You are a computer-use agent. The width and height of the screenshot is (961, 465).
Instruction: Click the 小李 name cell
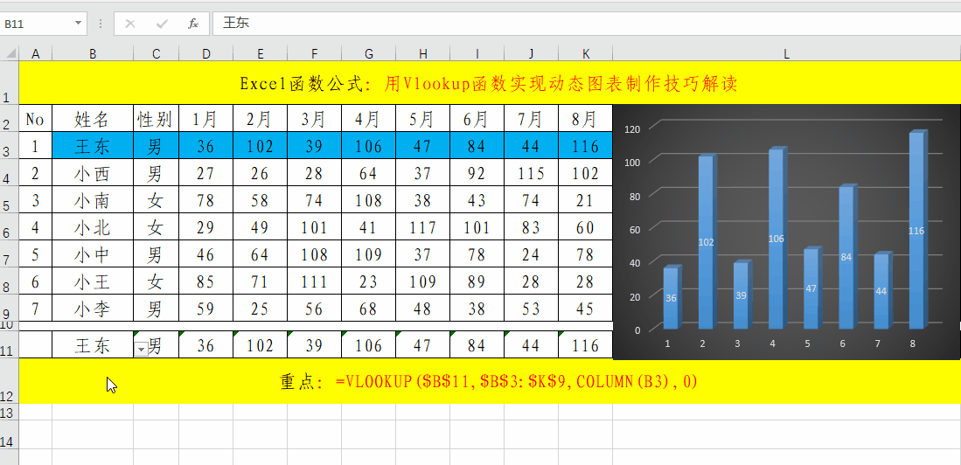[x=93, y=309]
